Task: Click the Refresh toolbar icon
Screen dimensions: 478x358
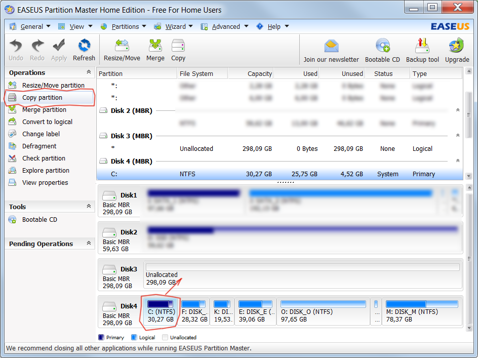Action: click(84, 46)
